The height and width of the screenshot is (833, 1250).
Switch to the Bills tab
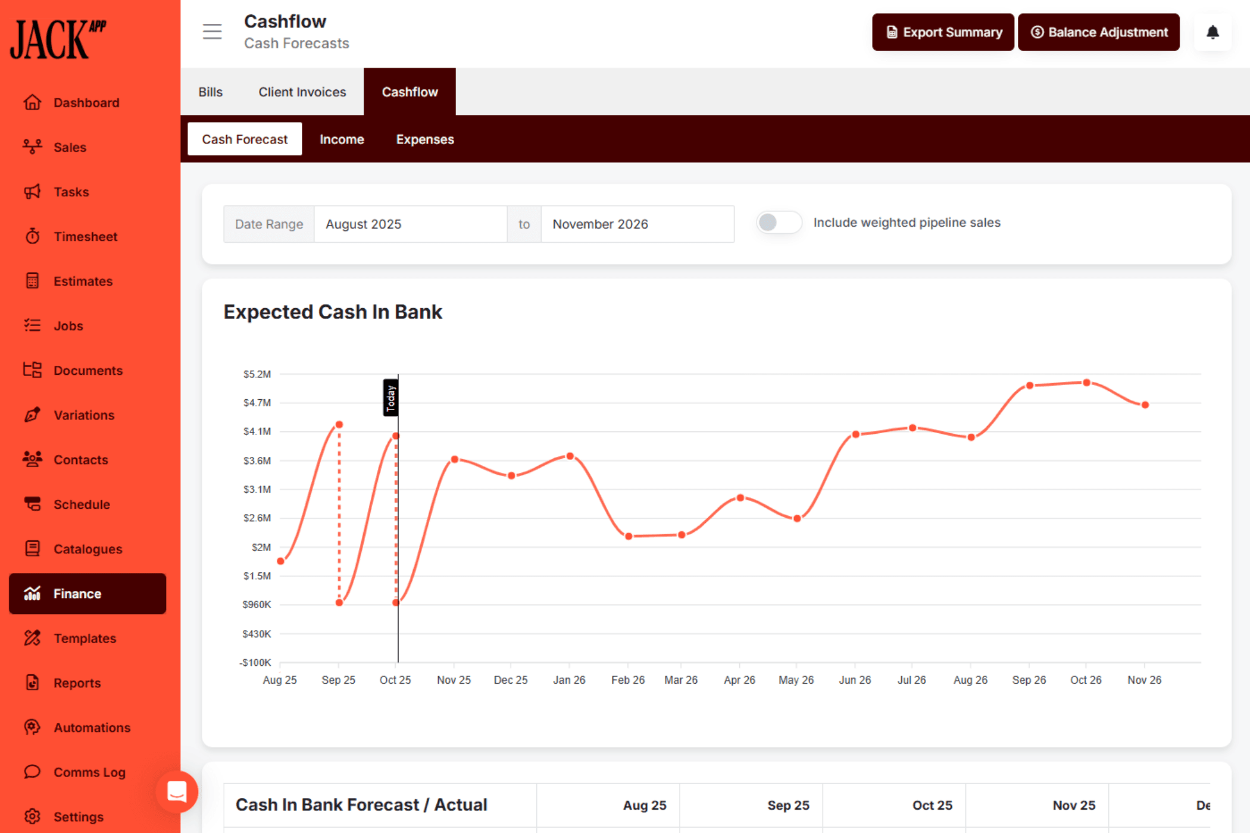point(210,92)
